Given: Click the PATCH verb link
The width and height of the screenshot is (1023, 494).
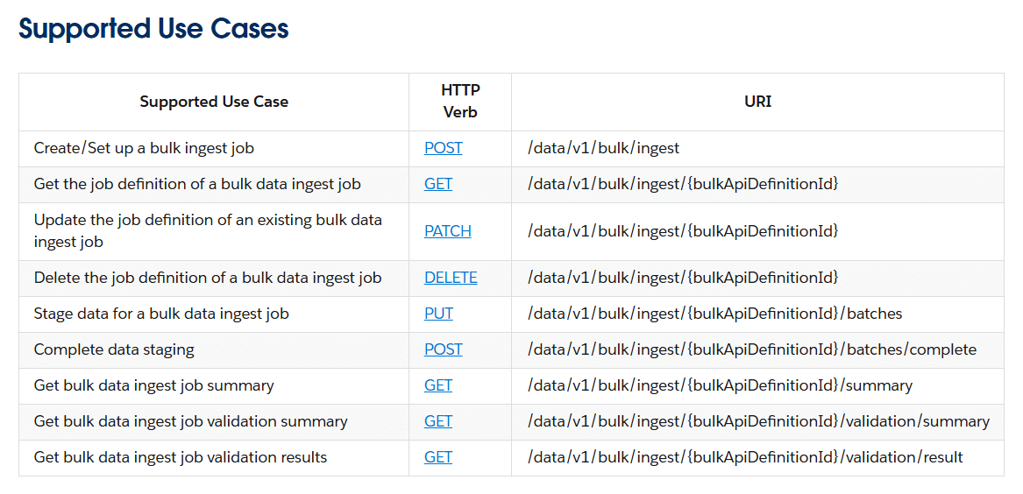Looking at the screenshot, I should point(448,231).
